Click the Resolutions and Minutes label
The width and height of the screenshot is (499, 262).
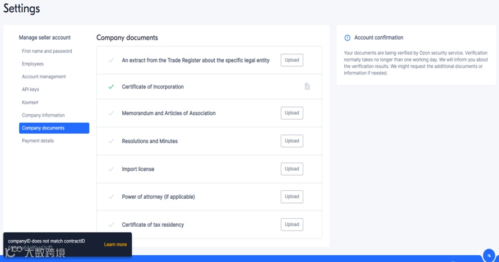(150, 141)
